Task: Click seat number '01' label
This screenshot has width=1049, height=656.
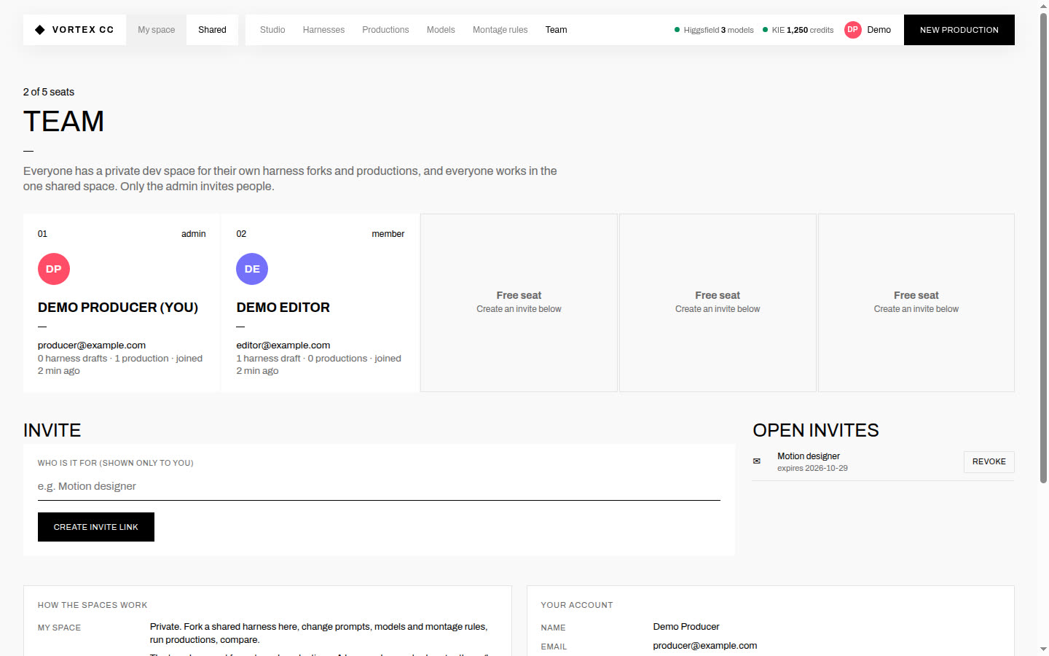Action: coord(42,234)
